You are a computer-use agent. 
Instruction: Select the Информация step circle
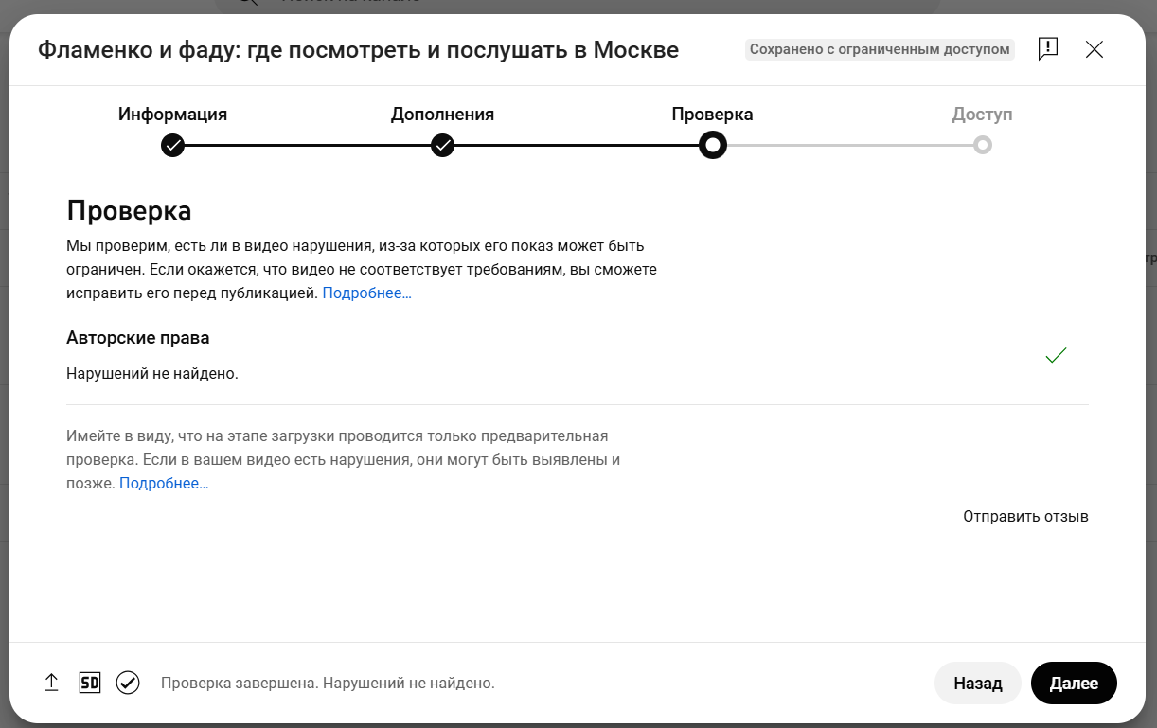coord(172,146)
